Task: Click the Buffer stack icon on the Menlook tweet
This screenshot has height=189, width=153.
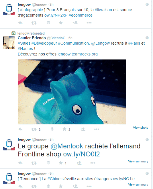Action: click(48, 163)
